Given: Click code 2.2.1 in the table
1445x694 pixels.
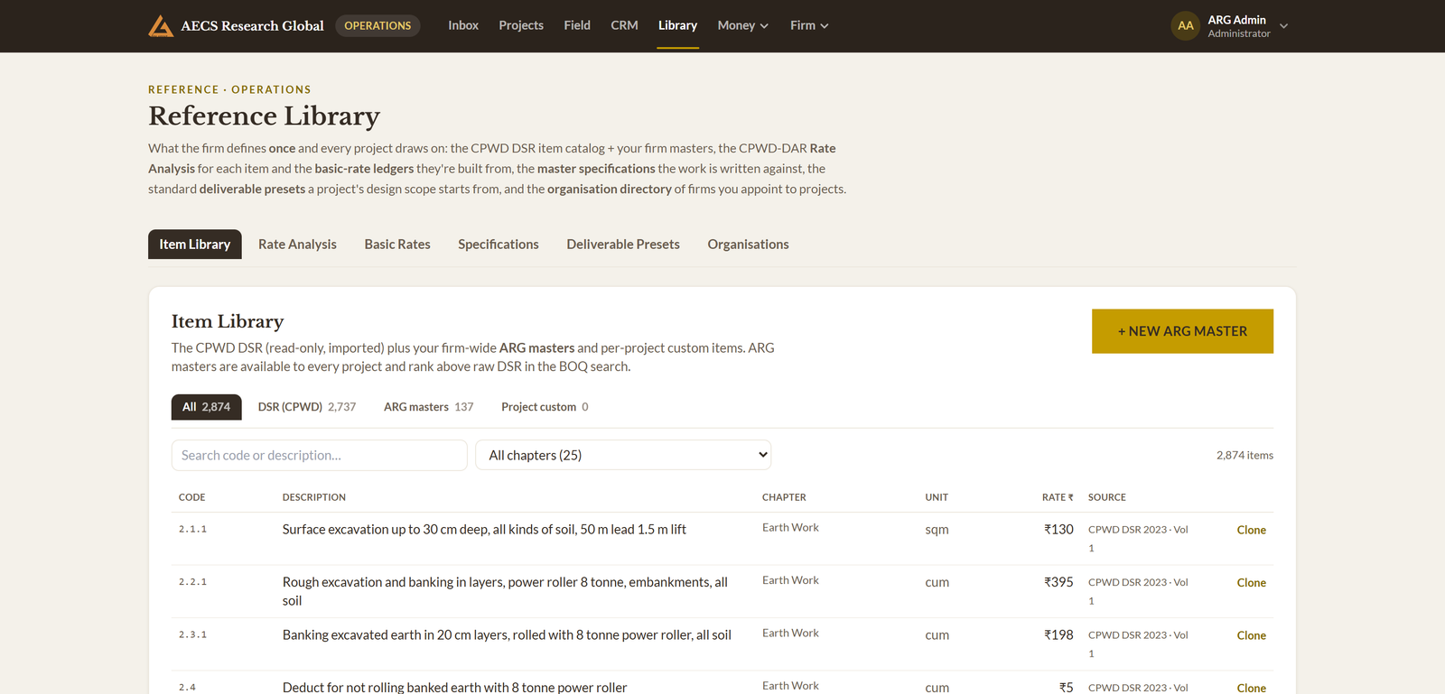Looking at the screenshot, I should pos(192,582).
